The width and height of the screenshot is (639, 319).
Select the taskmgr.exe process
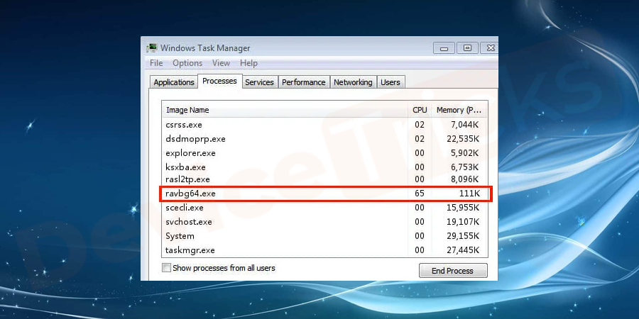coord(324,250)
